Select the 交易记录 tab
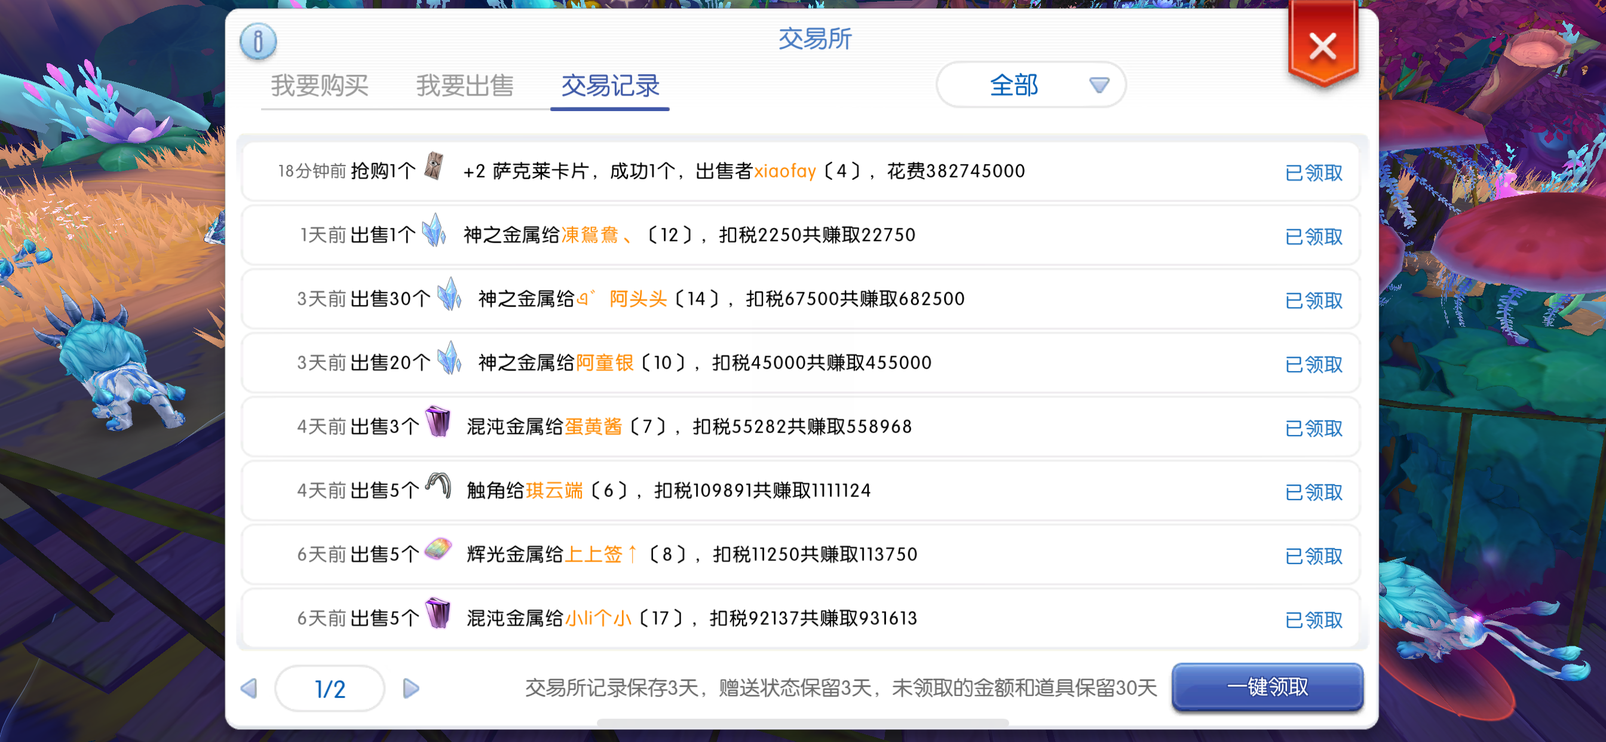Screen dimensions: 1606x742 pyautogui.click(x=610, y=86)
